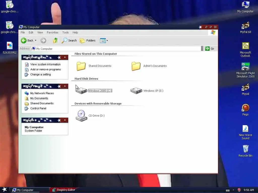This screenshot has height=193, width=258.
Task: Click the Hard Disk Drives group header
Action: click(86, 79)
